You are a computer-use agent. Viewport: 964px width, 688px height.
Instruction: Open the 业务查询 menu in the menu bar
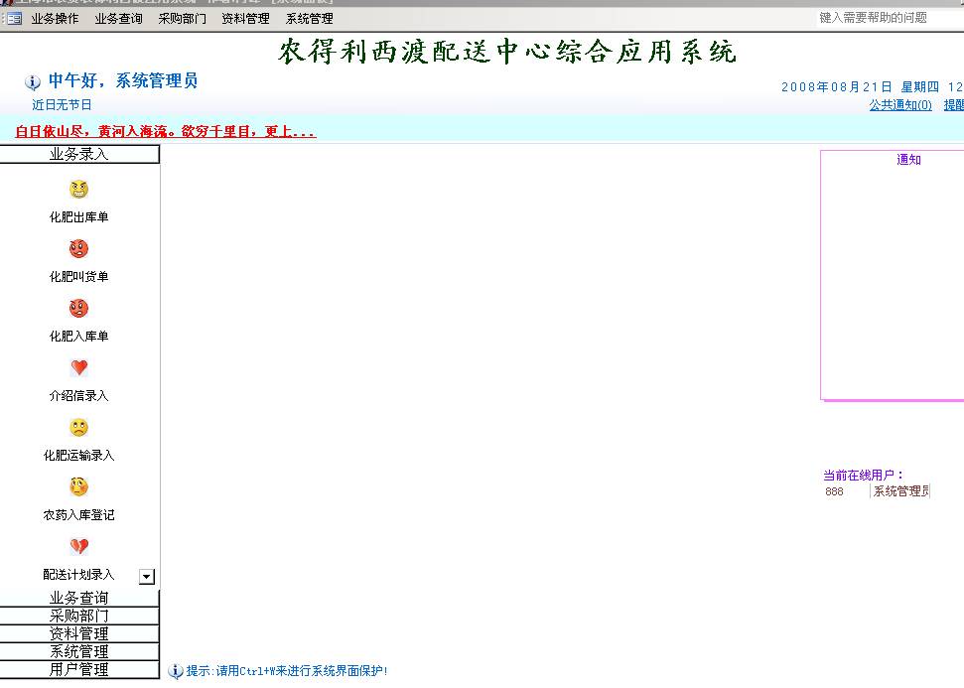[119, 19]
